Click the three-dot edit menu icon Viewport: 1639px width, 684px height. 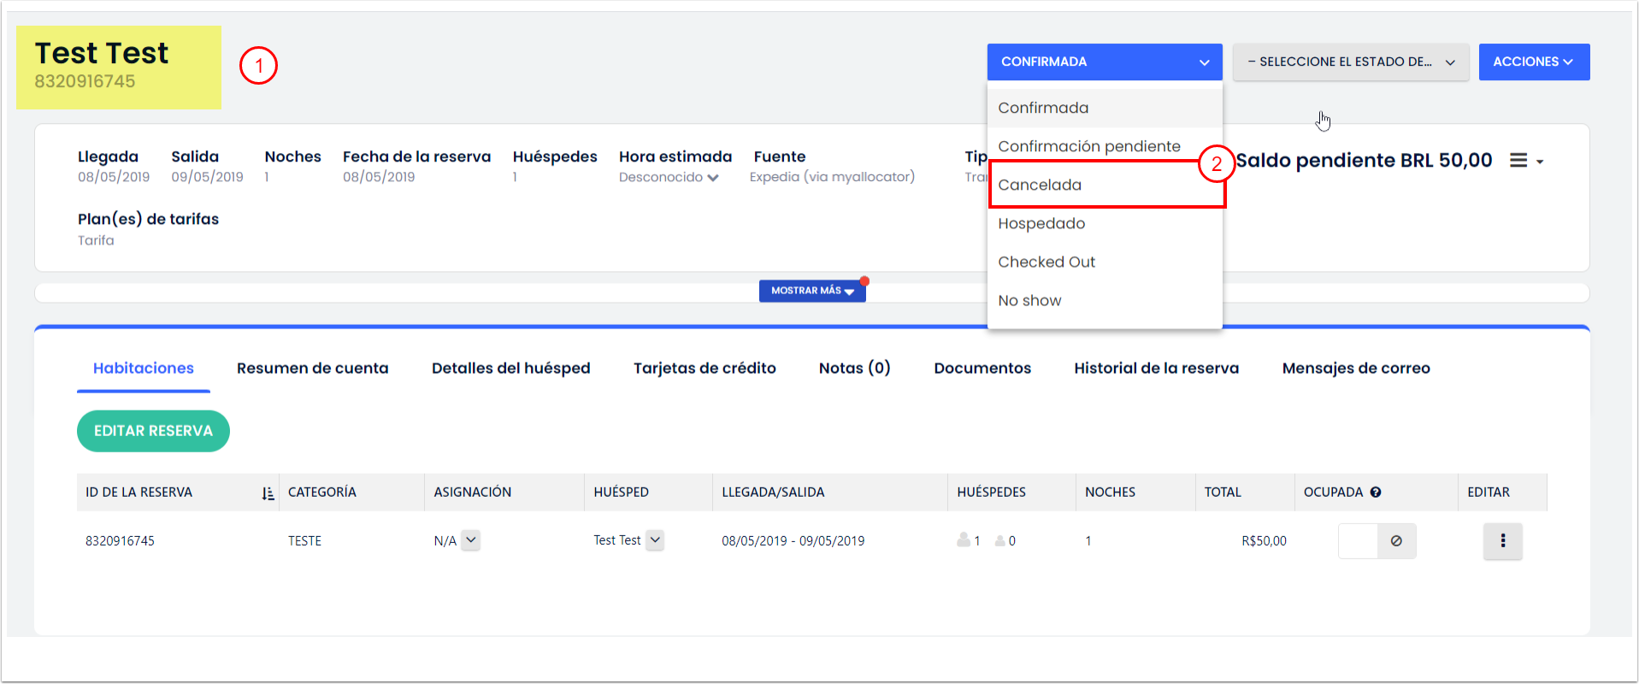point(1502,541)
